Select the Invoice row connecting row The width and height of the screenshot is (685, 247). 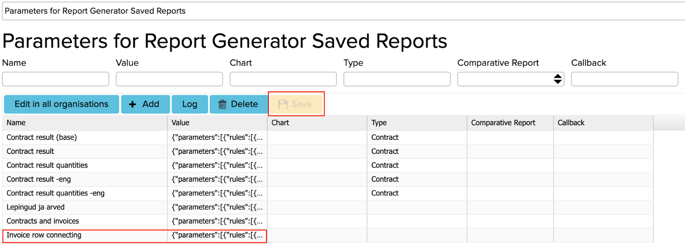click(44, 235)
